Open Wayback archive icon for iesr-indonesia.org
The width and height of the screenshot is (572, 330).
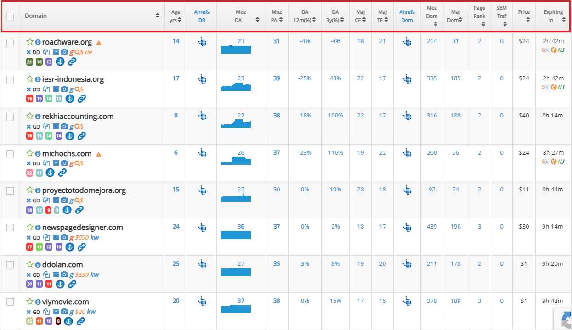(x=56, y=89)
